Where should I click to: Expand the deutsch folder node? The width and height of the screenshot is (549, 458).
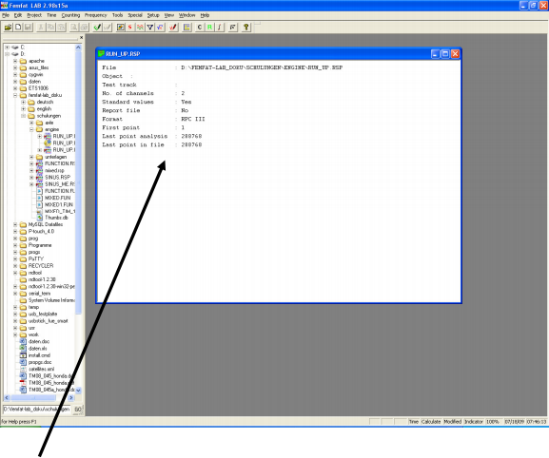coord(23,102)
